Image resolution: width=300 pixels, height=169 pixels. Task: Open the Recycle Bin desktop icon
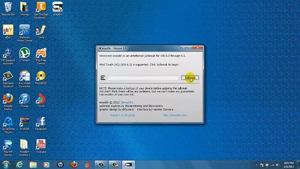click(8, 9)
